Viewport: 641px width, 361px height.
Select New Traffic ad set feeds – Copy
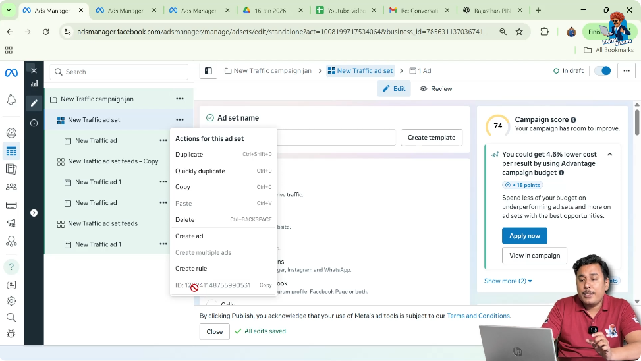pyautogui.click(x=113, y=161)
